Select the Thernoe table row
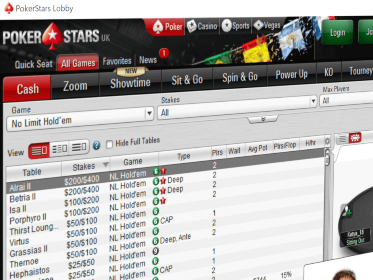 point(24,261)
